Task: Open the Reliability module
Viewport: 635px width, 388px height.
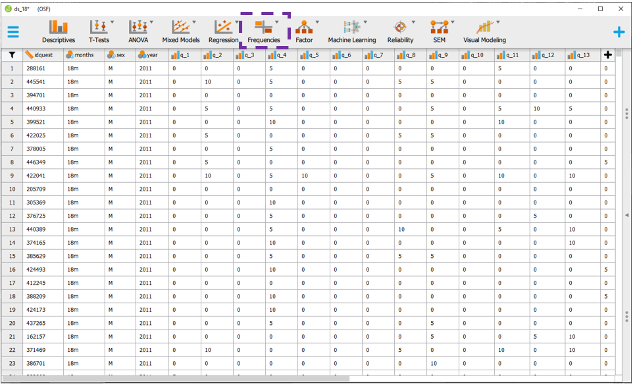Action: [x=400, y=31]
